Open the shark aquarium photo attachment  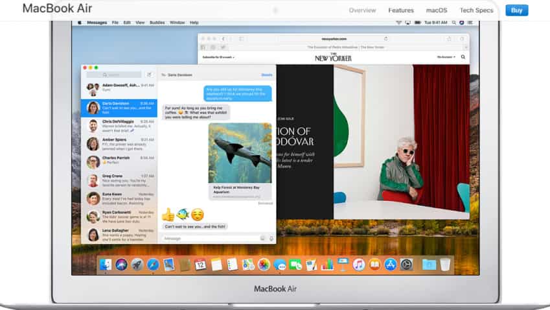point(240,152)
